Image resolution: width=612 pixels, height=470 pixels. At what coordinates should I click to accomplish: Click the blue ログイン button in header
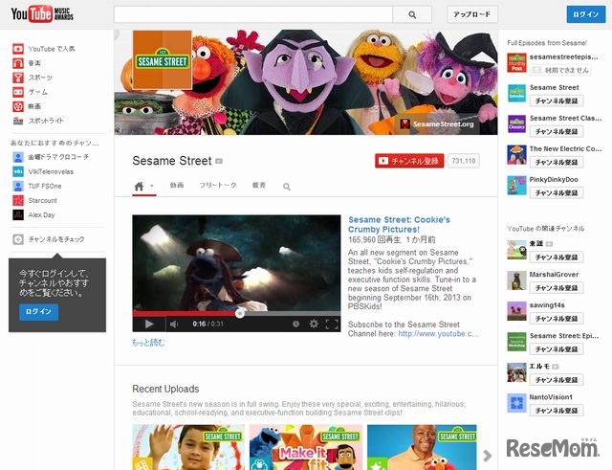pyautogui.click(x=586, y=14)
